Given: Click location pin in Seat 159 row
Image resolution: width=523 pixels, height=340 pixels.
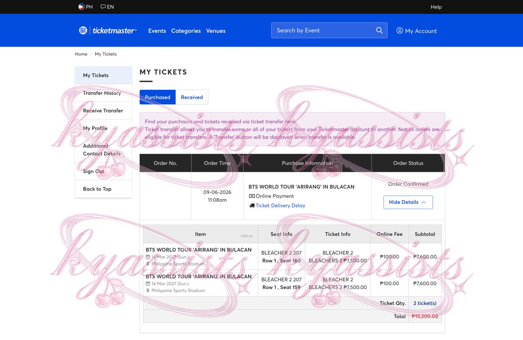Looking at the screenshot, I should tap(148, 291).
